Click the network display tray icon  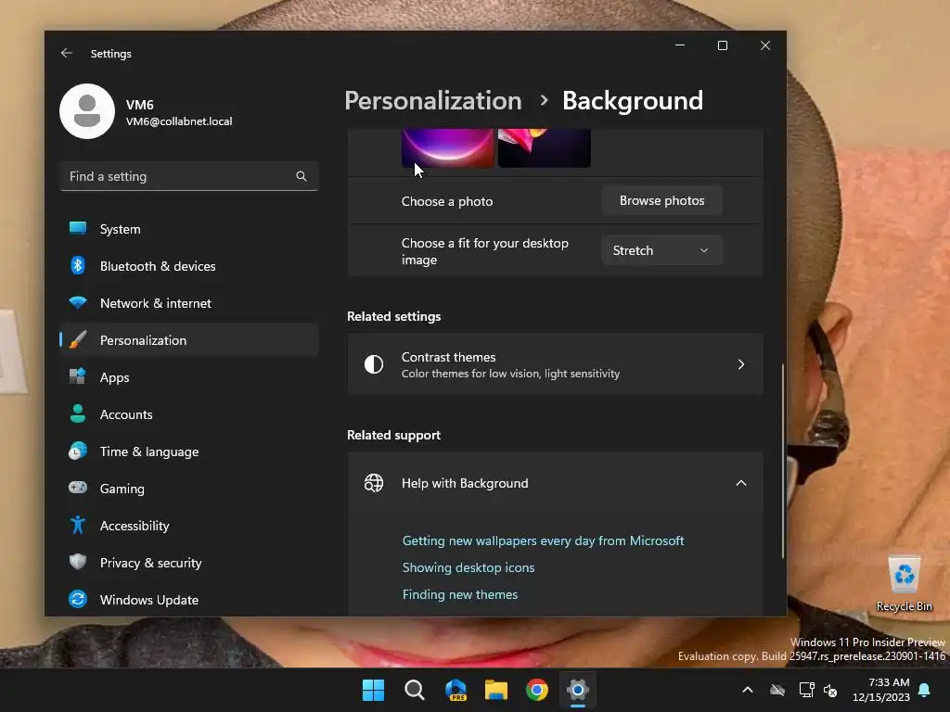(x=806, y=690)
